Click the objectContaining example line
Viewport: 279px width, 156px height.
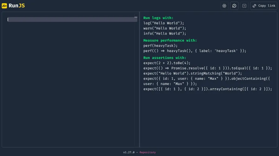click(206, 81)
